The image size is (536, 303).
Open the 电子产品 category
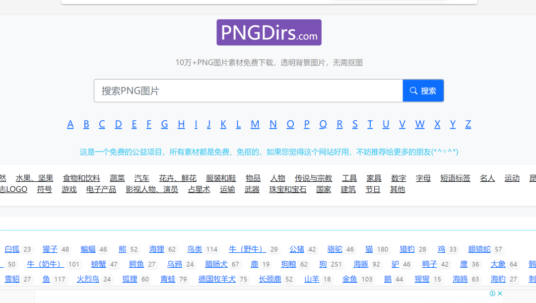101,189
